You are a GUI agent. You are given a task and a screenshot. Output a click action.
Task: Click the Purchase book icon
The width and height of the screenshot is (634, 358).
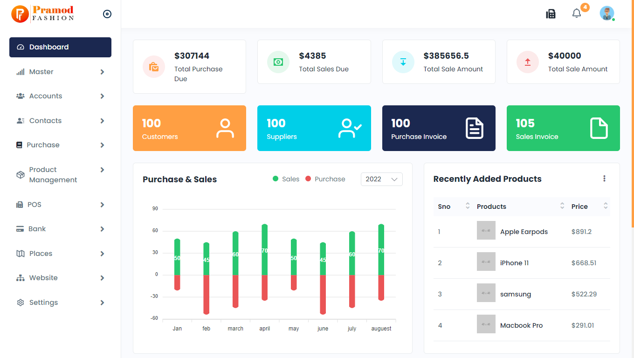pyautogui.click(x=19, y=145)
